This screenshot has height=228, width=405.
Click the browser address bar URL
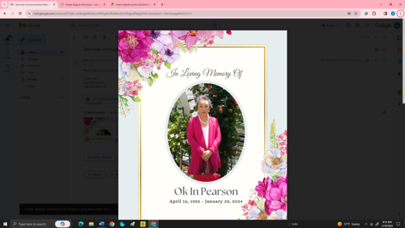[x=113, y=13]
